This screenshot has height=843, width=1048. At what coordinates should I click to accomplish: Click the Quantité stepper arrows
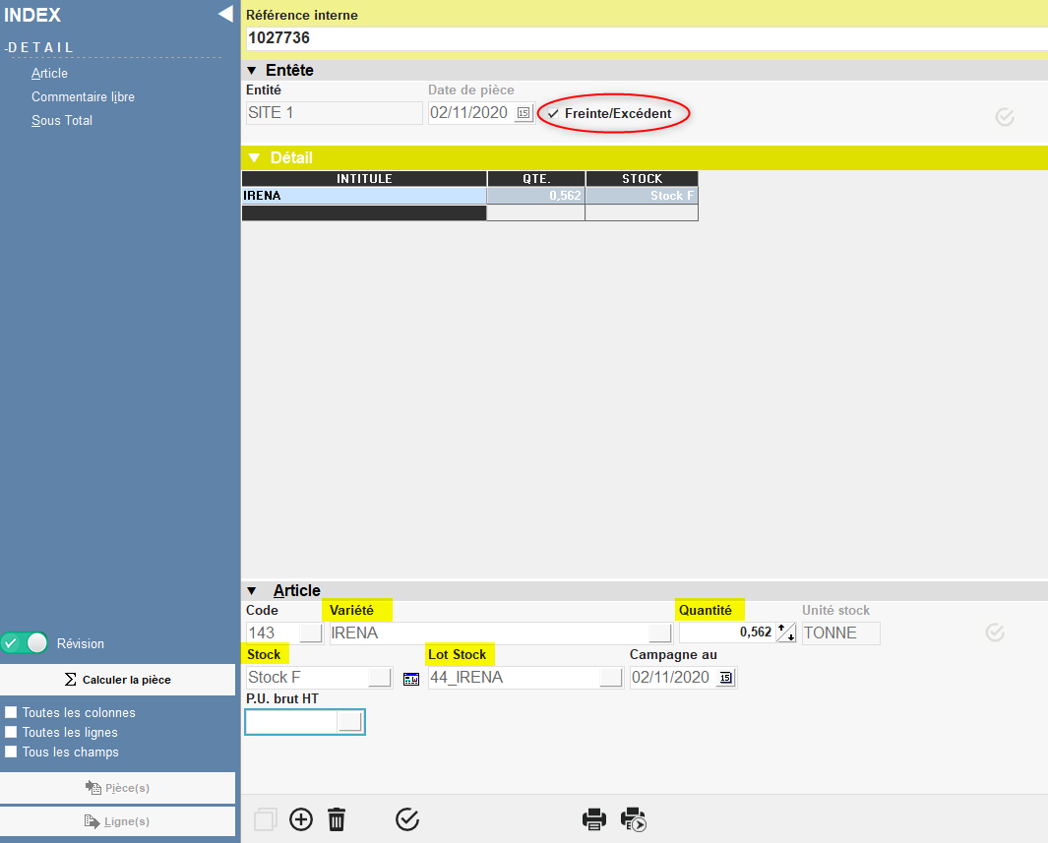786,632
